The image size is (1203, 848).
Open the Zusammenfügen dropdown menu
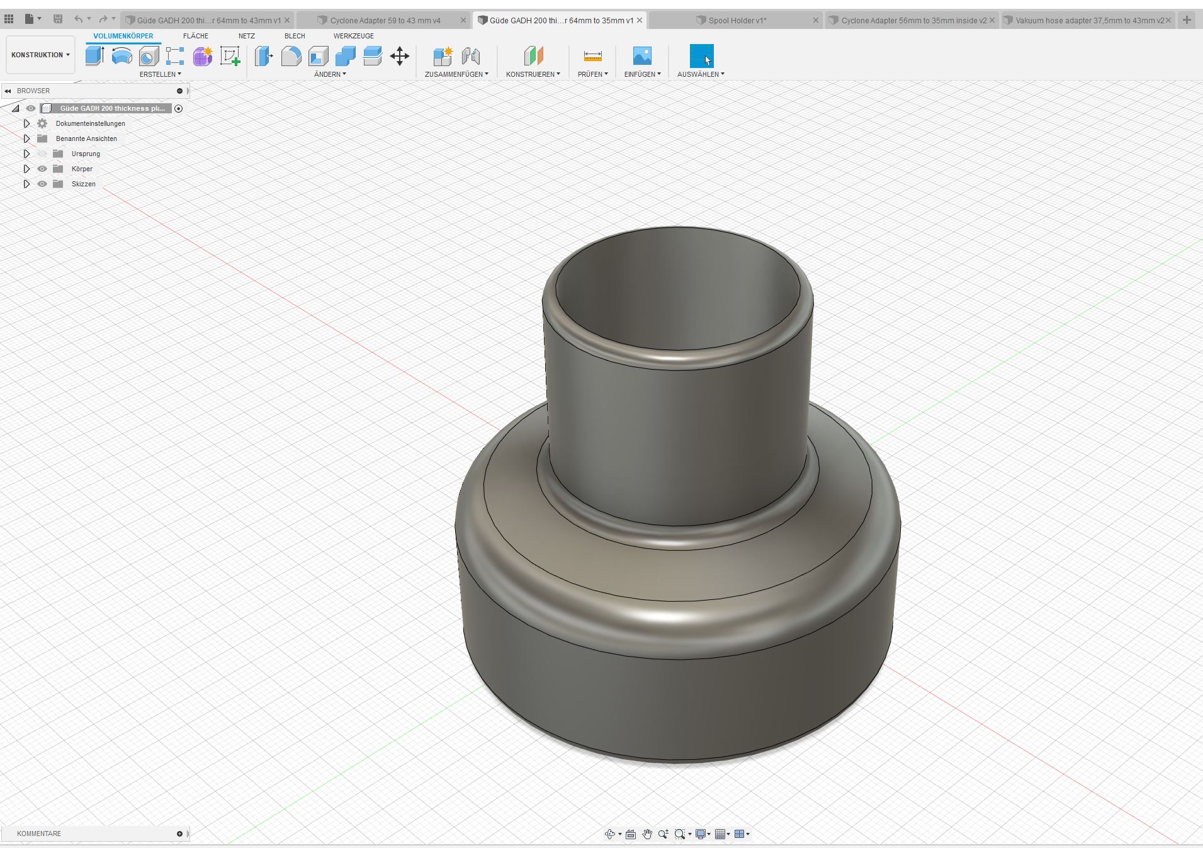456,74
